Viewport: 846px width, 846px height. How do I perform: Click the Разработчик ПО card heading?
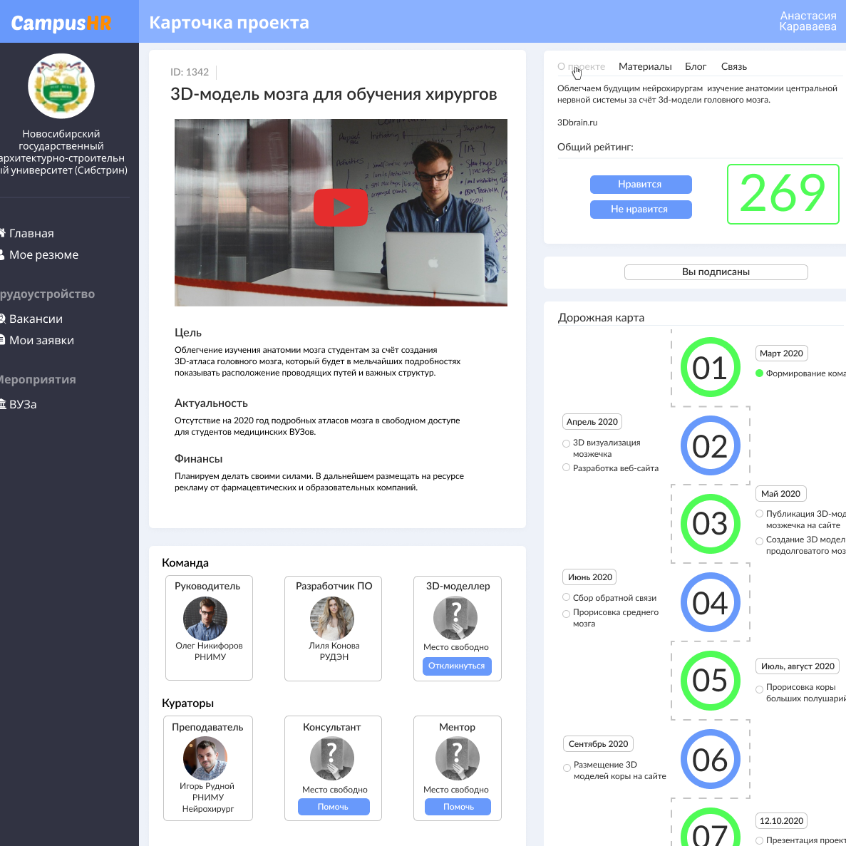(334, 586)
